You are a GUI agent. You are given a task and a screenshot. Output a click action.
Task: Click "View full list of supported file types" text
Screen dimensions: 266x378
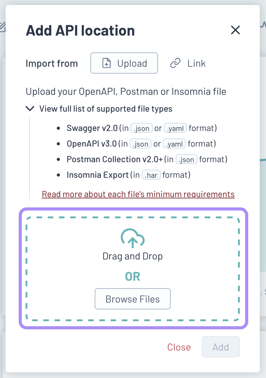click(x=106, y=109)
